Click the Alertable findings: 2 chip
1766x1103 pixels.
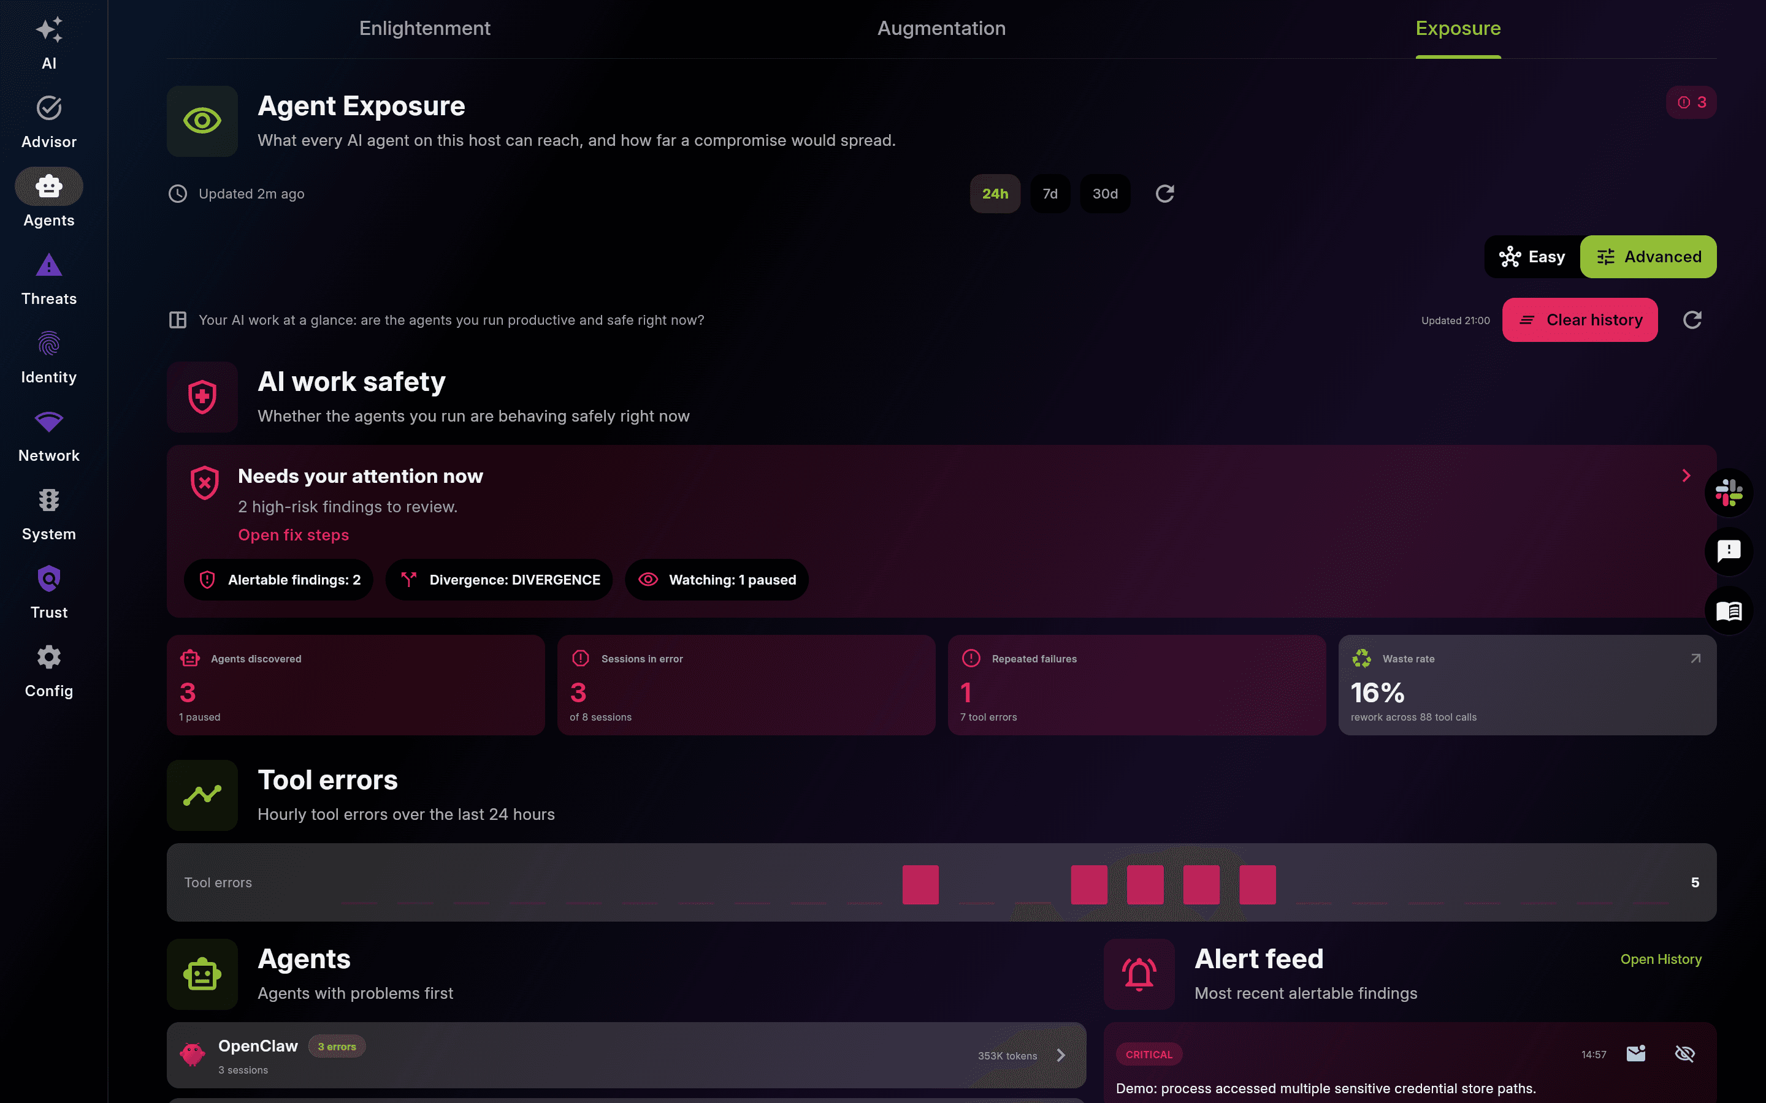pyautogui.click(x=279, y=580)
